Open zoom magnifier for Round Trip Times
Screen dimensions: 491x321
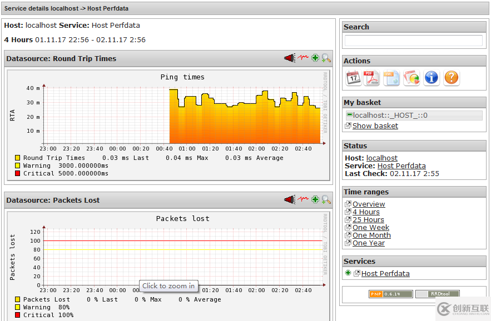click(x=326, y=58)
